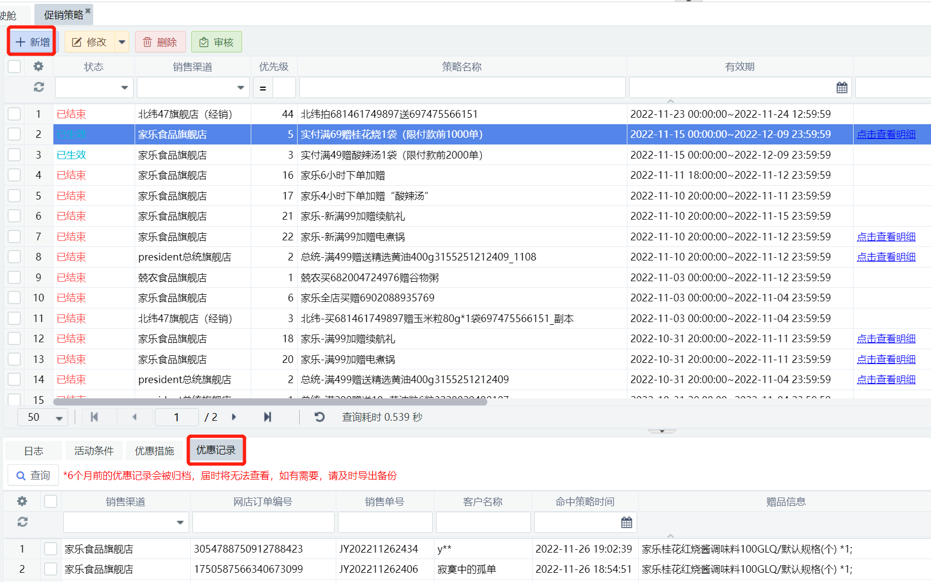Open the 命中策略时间 calendar picker
The width and height of the screenshot is (931, 582).
point(627,523)
